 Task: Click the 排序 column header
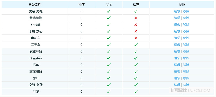tap(81, 5)
